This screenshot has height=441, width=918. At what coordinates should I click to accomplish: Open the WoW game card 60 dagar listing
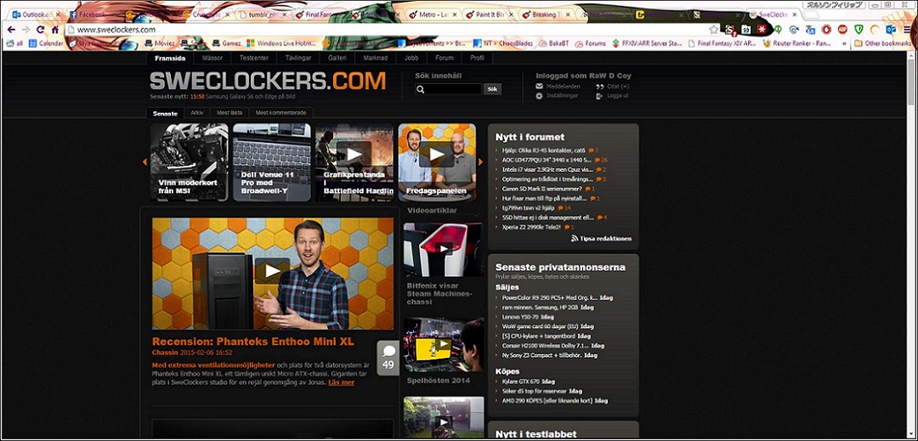541,325
